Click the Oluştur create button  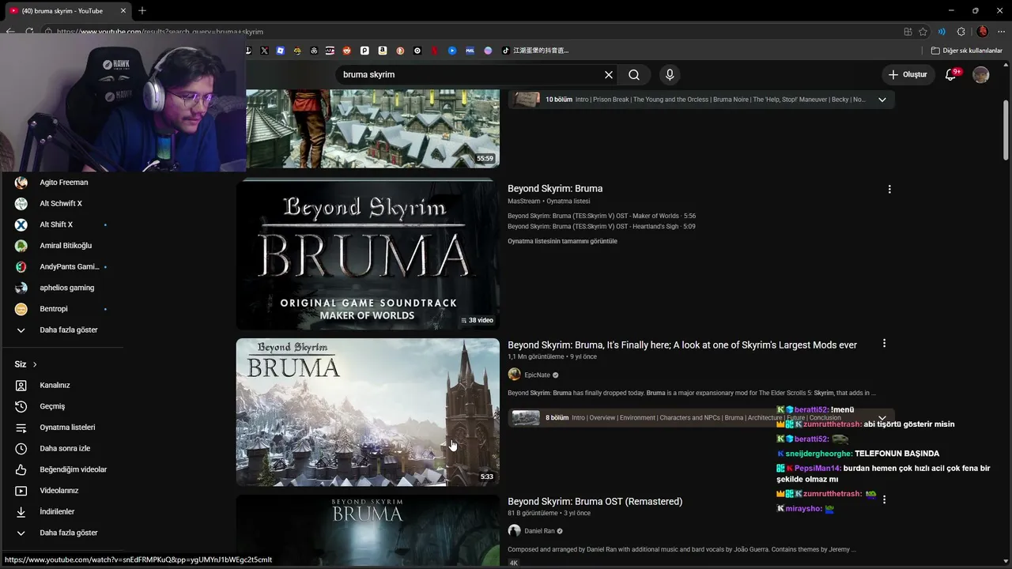pos(908,75)
